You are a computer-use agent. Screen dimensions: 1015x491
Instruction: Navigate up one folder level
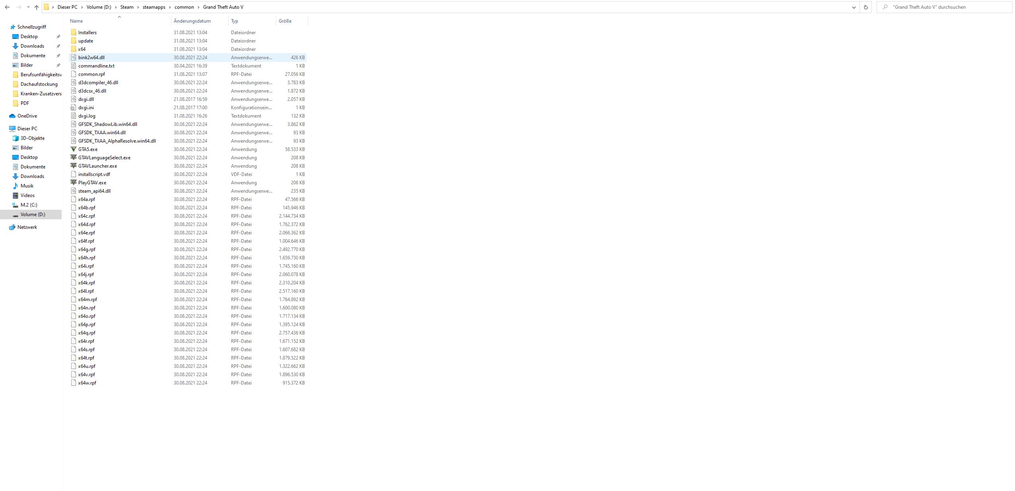(x=36, y=7)
